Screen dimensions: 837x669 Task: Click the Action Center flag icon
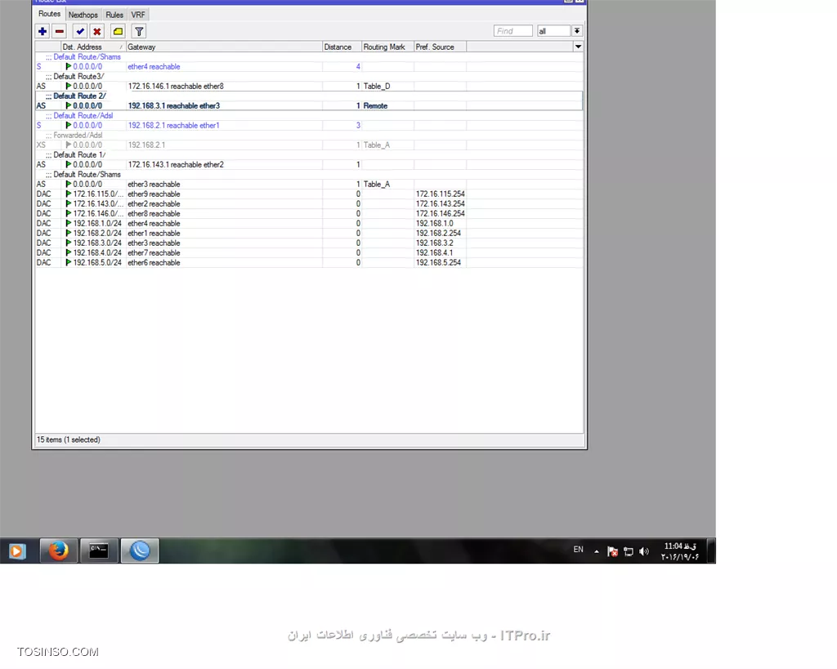pos(613,551)
